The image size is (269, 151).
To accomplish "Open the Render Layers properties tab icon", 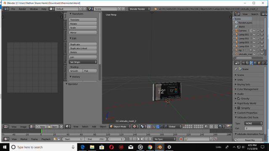I will coord(247,63).
